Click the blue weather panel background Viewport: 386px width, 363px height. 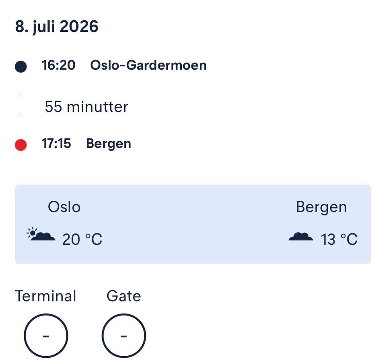193,224
